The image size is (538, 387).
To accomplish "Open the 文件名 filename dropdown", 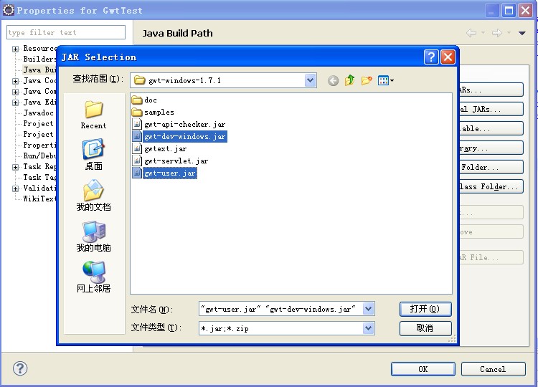I will tap(368, 309).
